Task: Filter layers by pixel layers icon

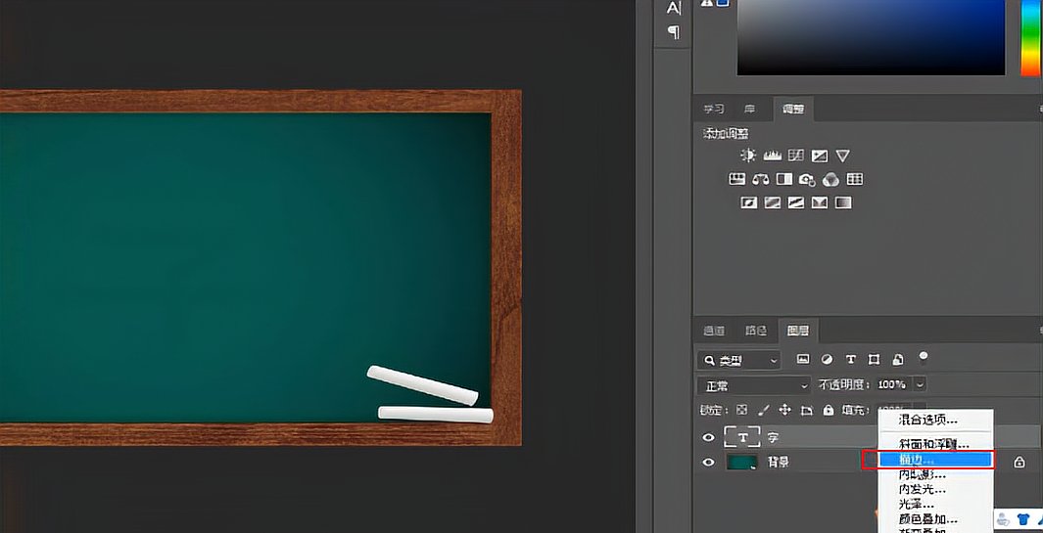Action: click(803, 359)
